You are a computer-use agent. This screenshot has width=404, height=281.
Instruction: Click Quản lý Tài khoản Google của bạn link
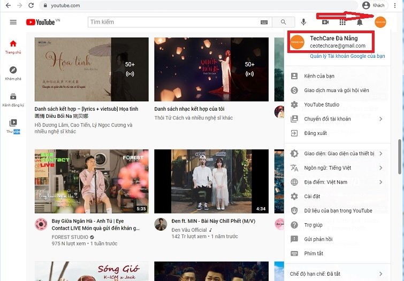click(x=347, y=56)
